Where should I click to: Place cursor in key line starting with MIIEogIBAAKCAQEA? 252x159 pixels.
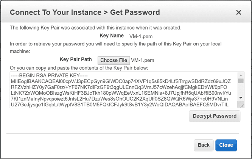(x=121, y=81)
